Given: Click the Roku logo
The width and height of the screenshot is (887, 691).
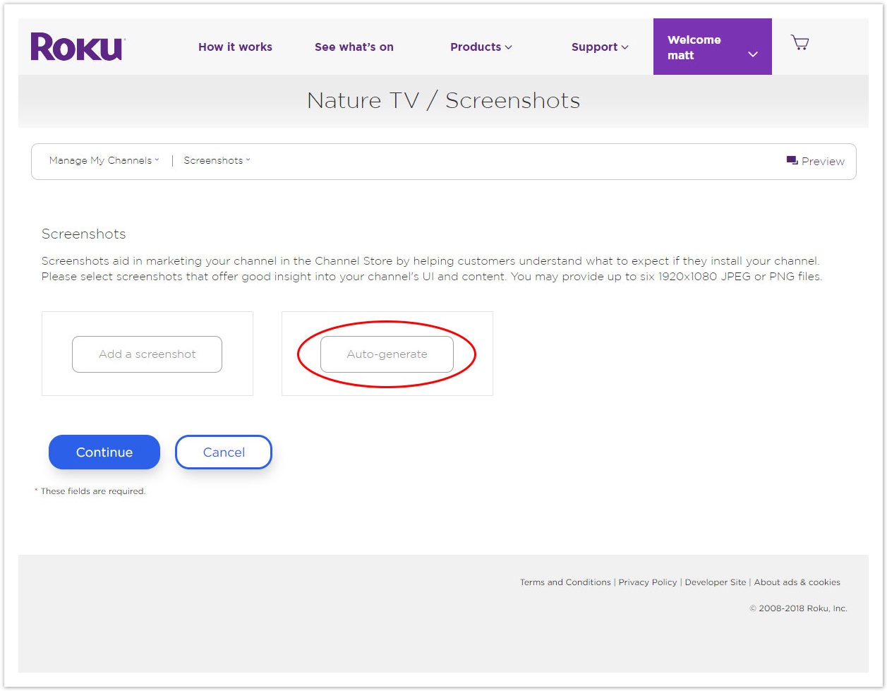Looking at the screenshot, I should 78,47.
